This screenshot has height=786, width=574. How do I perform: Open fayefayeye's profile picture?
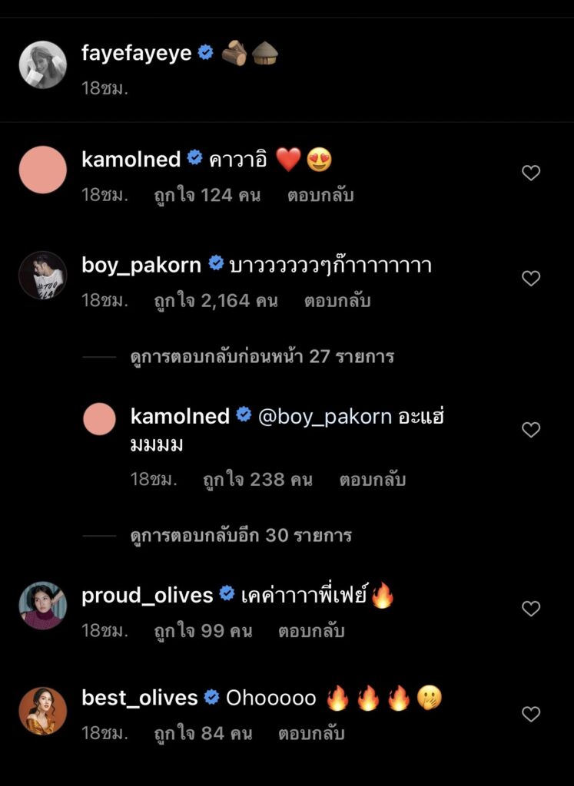click(42, 65)
